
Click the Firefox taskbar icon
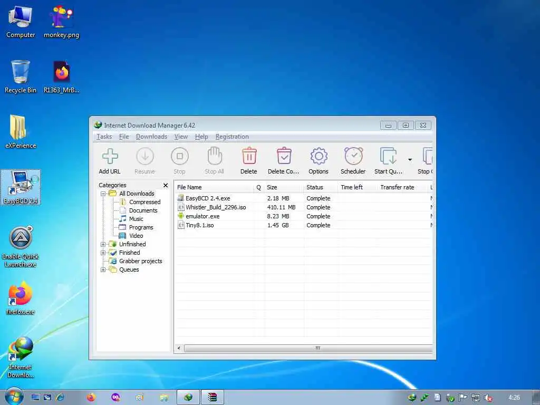91,398
